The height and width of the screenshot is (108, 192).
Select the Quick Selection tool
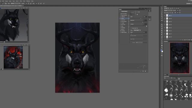point(162,14)
